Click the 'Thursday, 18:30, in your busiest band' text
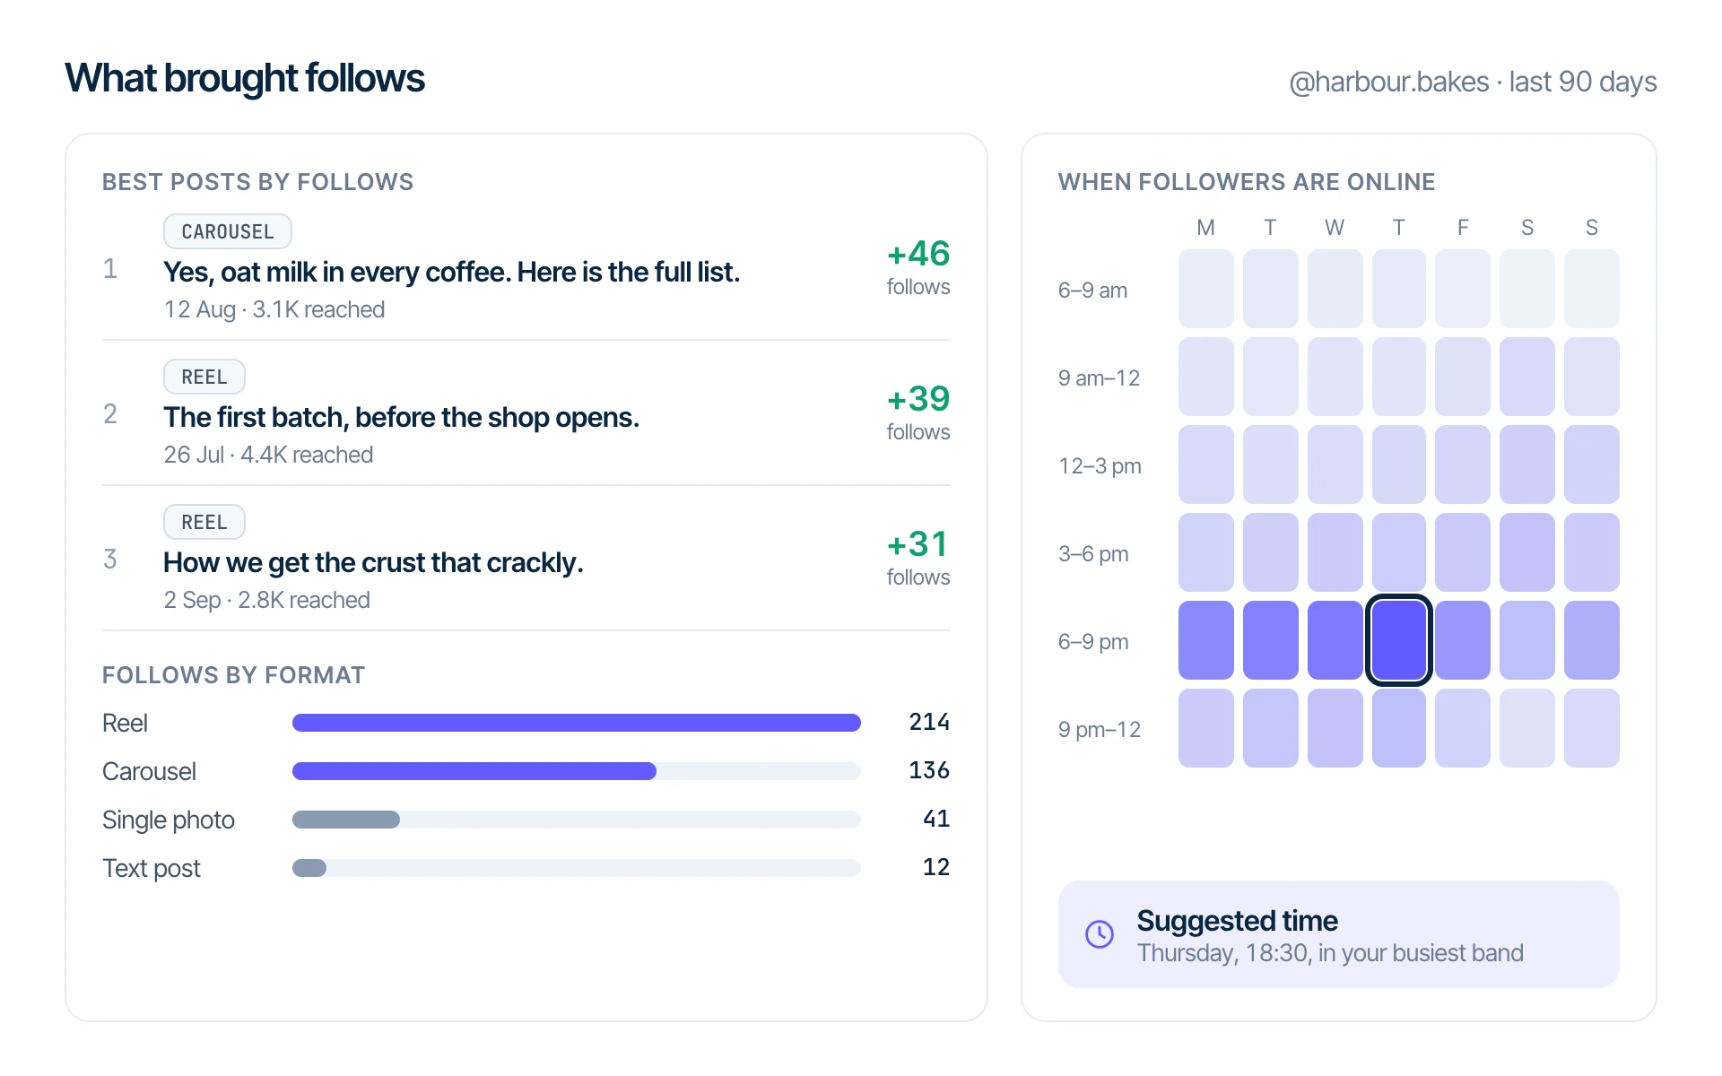 pos(1330,952)
